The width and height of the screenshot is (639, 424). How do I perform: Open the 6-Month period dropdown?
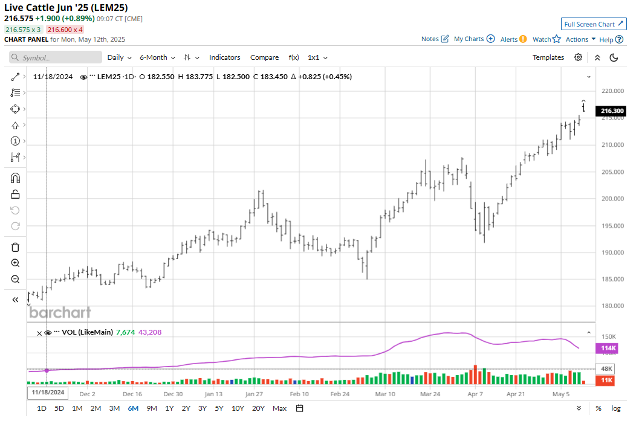pyautogui.click(x=157, y=57)
